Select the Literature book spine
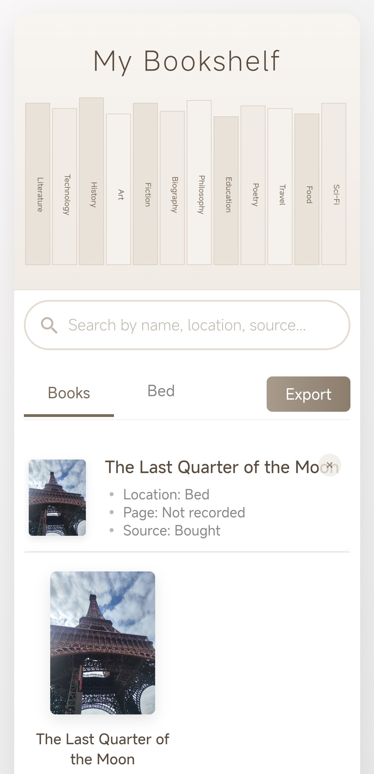 click(38, 184)
